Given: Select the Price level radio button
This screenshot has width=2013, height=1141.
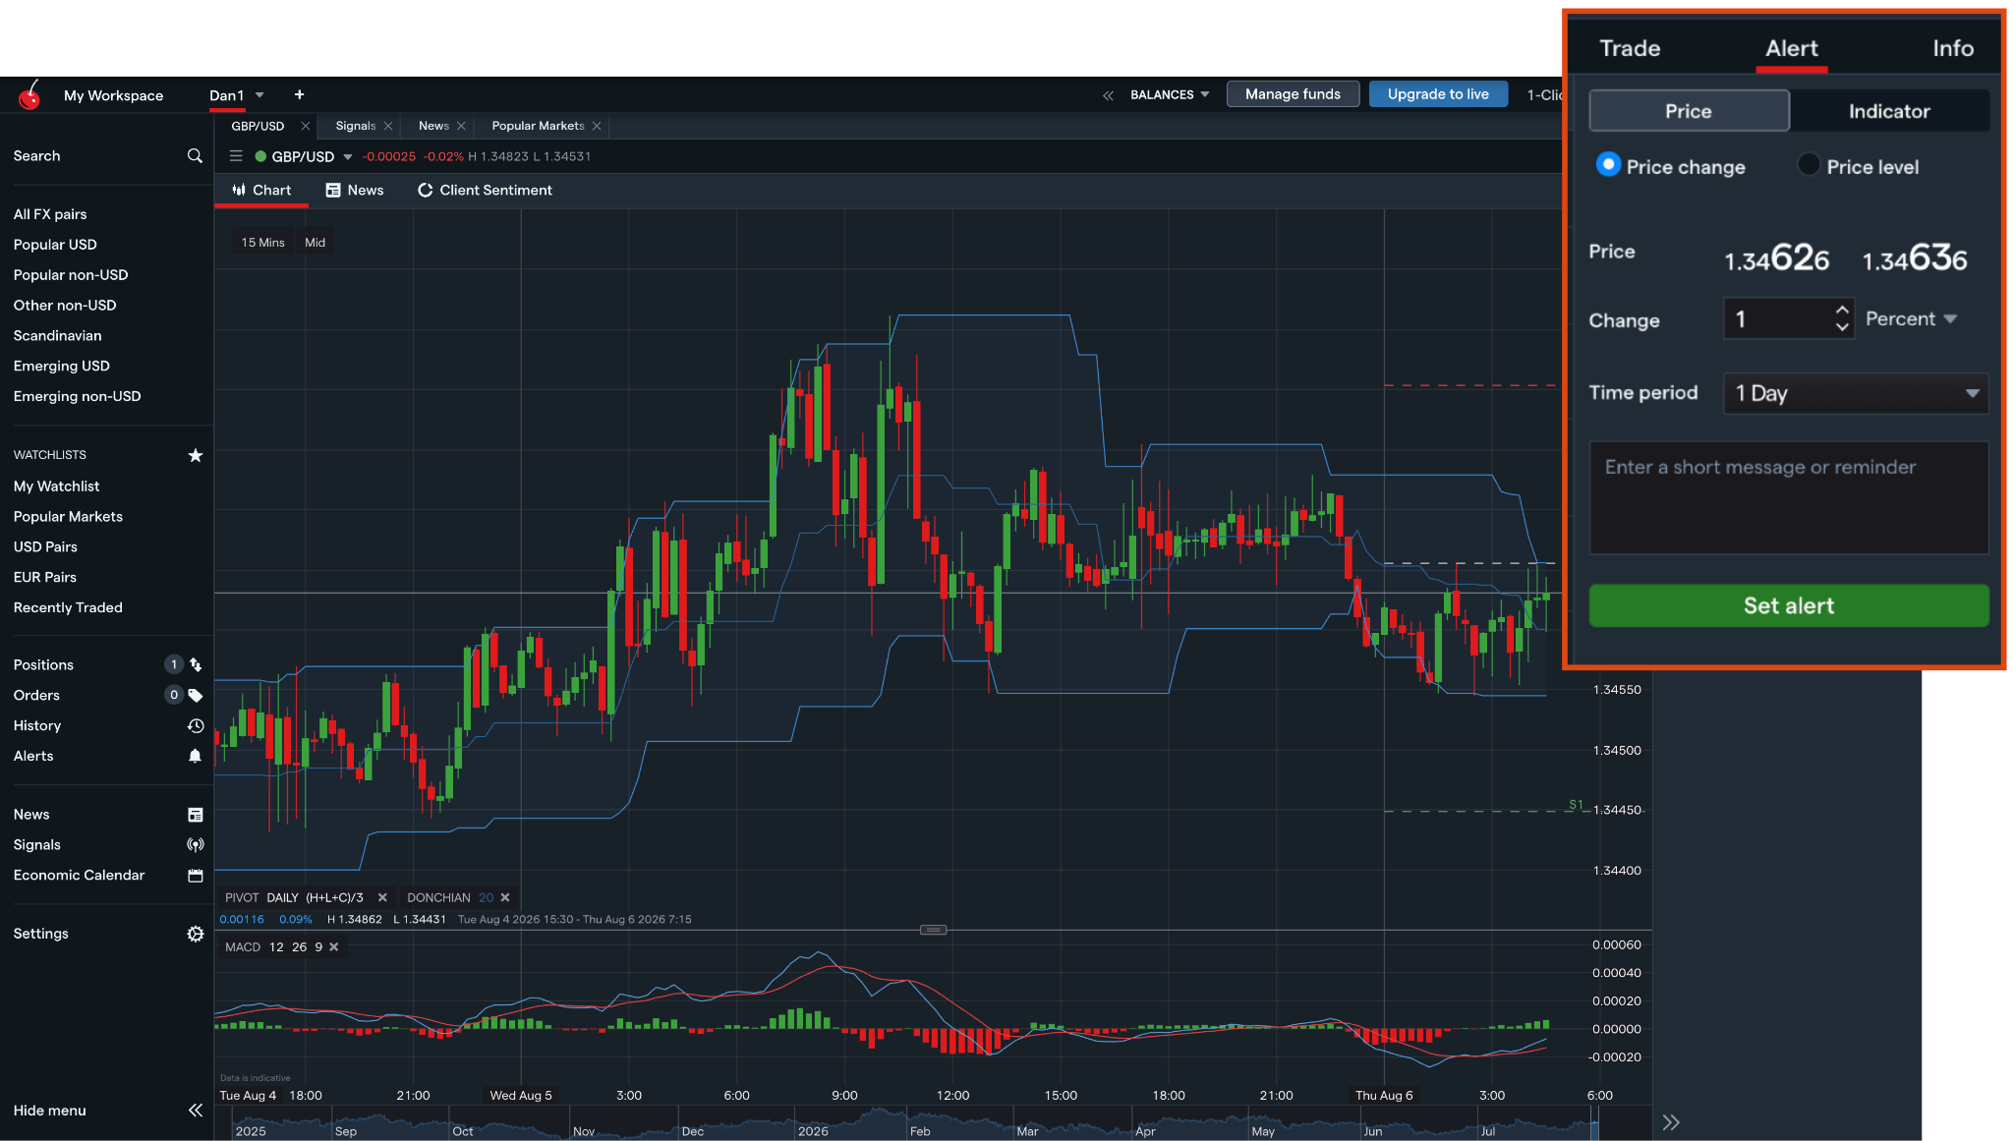Looking at the screenshot, I should [x=1809, y=164].
